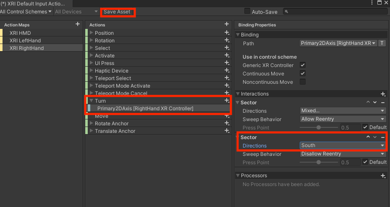Toggle Default for first Sector Press Point
This screenshot has height=207, width=390.
click(365, 127)
